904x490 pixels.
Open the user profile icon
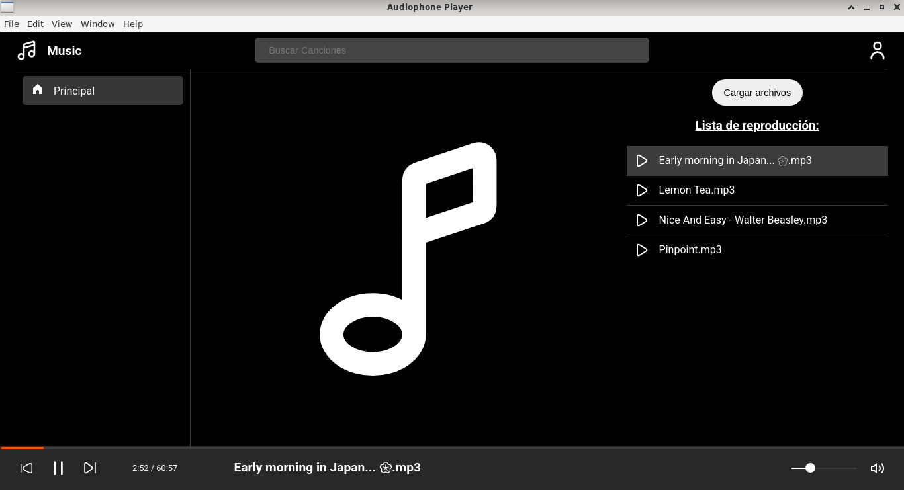pyautogui.click(x=877, y=51)
